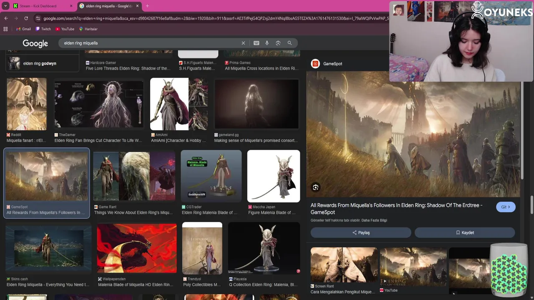Click Prima Games Miquella Cross locations result
The image size is (534, 300).
point(262,68)
